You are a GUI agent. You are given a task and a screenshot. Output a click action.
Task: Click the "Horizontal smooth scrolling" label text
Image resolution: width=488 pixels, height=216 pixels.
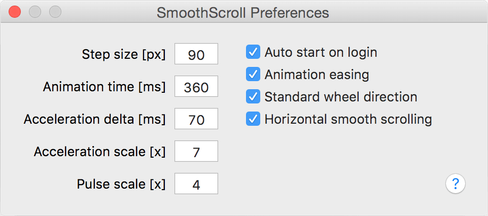pyautogui.click(x=348, y=119)
